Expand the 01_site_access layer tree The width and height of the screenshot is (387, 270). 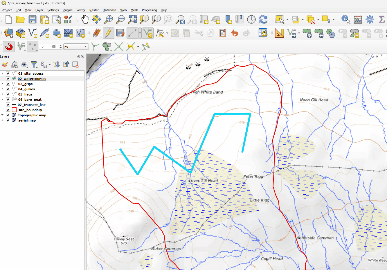2,74
